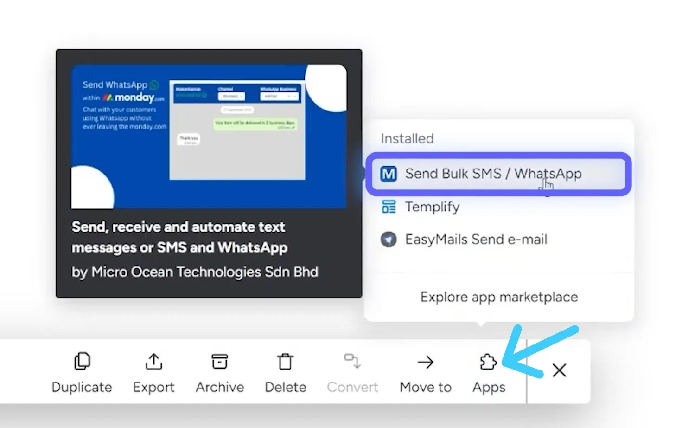This screenshot has height=428, width=682.
Task: Click the Export label
Action: (153, 387)
